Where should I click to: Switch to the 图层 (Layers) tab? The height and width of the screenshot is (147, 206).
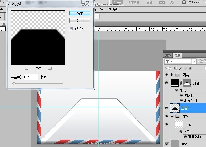(x=177, y=56)
